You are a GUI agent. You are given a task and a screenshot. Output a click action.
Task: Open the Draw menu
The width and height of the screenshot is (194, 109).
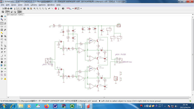(x=13, y=5)
